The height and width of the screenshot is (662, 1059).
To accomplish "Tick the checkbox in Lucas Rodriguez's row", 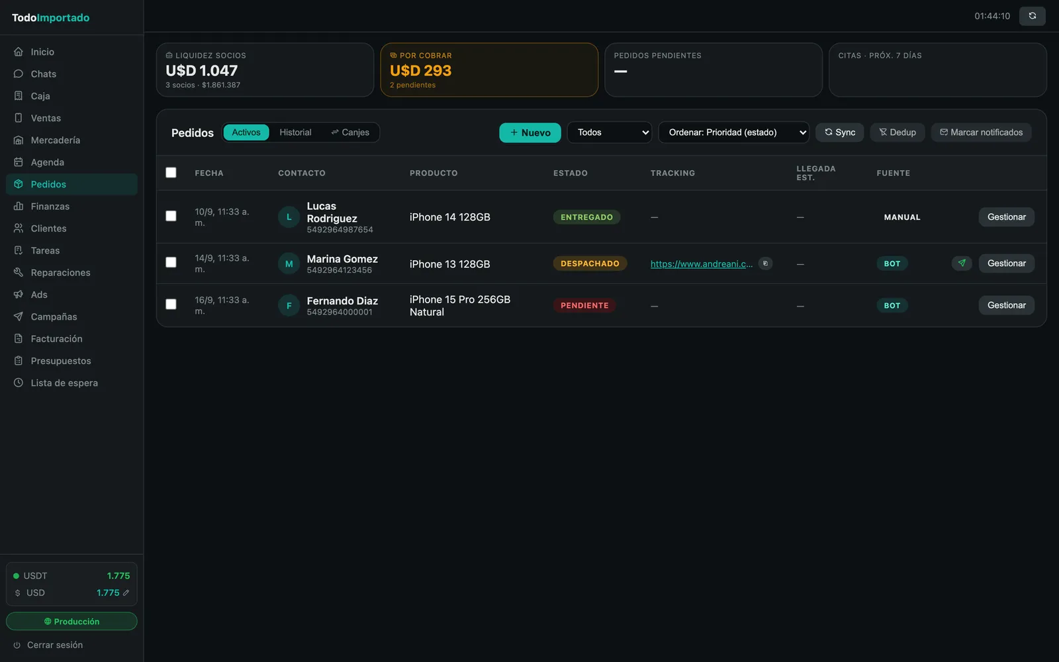I will click(171, 216).
